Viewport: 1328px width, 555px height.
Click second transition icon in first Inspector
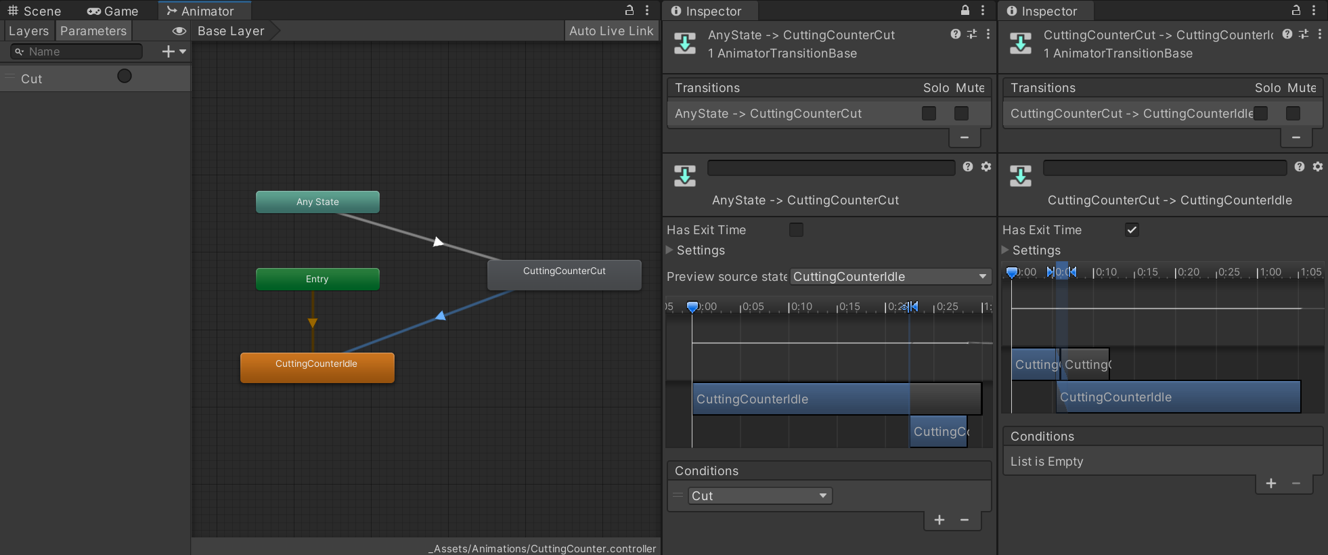pos(685,176)
